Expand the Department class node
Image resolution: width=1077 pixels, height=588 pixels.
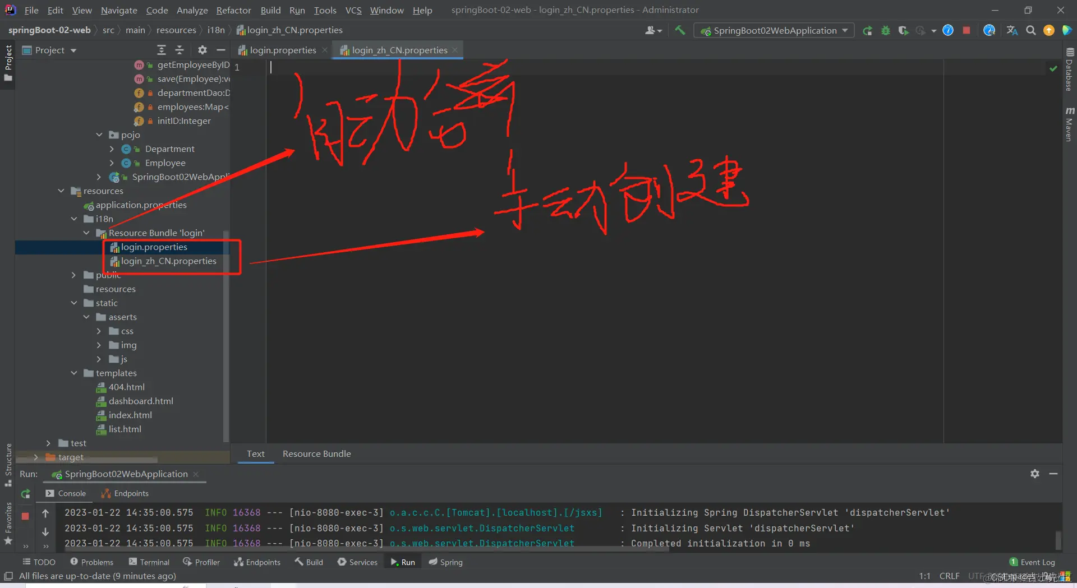coord(112,149)
